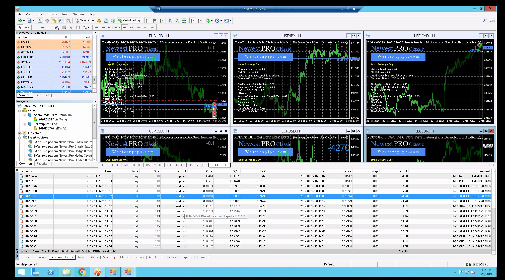Select GECEUR. symbol in Market Watch
This screenshot has width=505, height=280.
coord(54,77)
